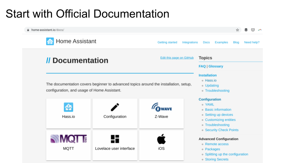Viewport: 291px width, 163px height.
Task: Open the Packages link
Action: coord(212,149)
